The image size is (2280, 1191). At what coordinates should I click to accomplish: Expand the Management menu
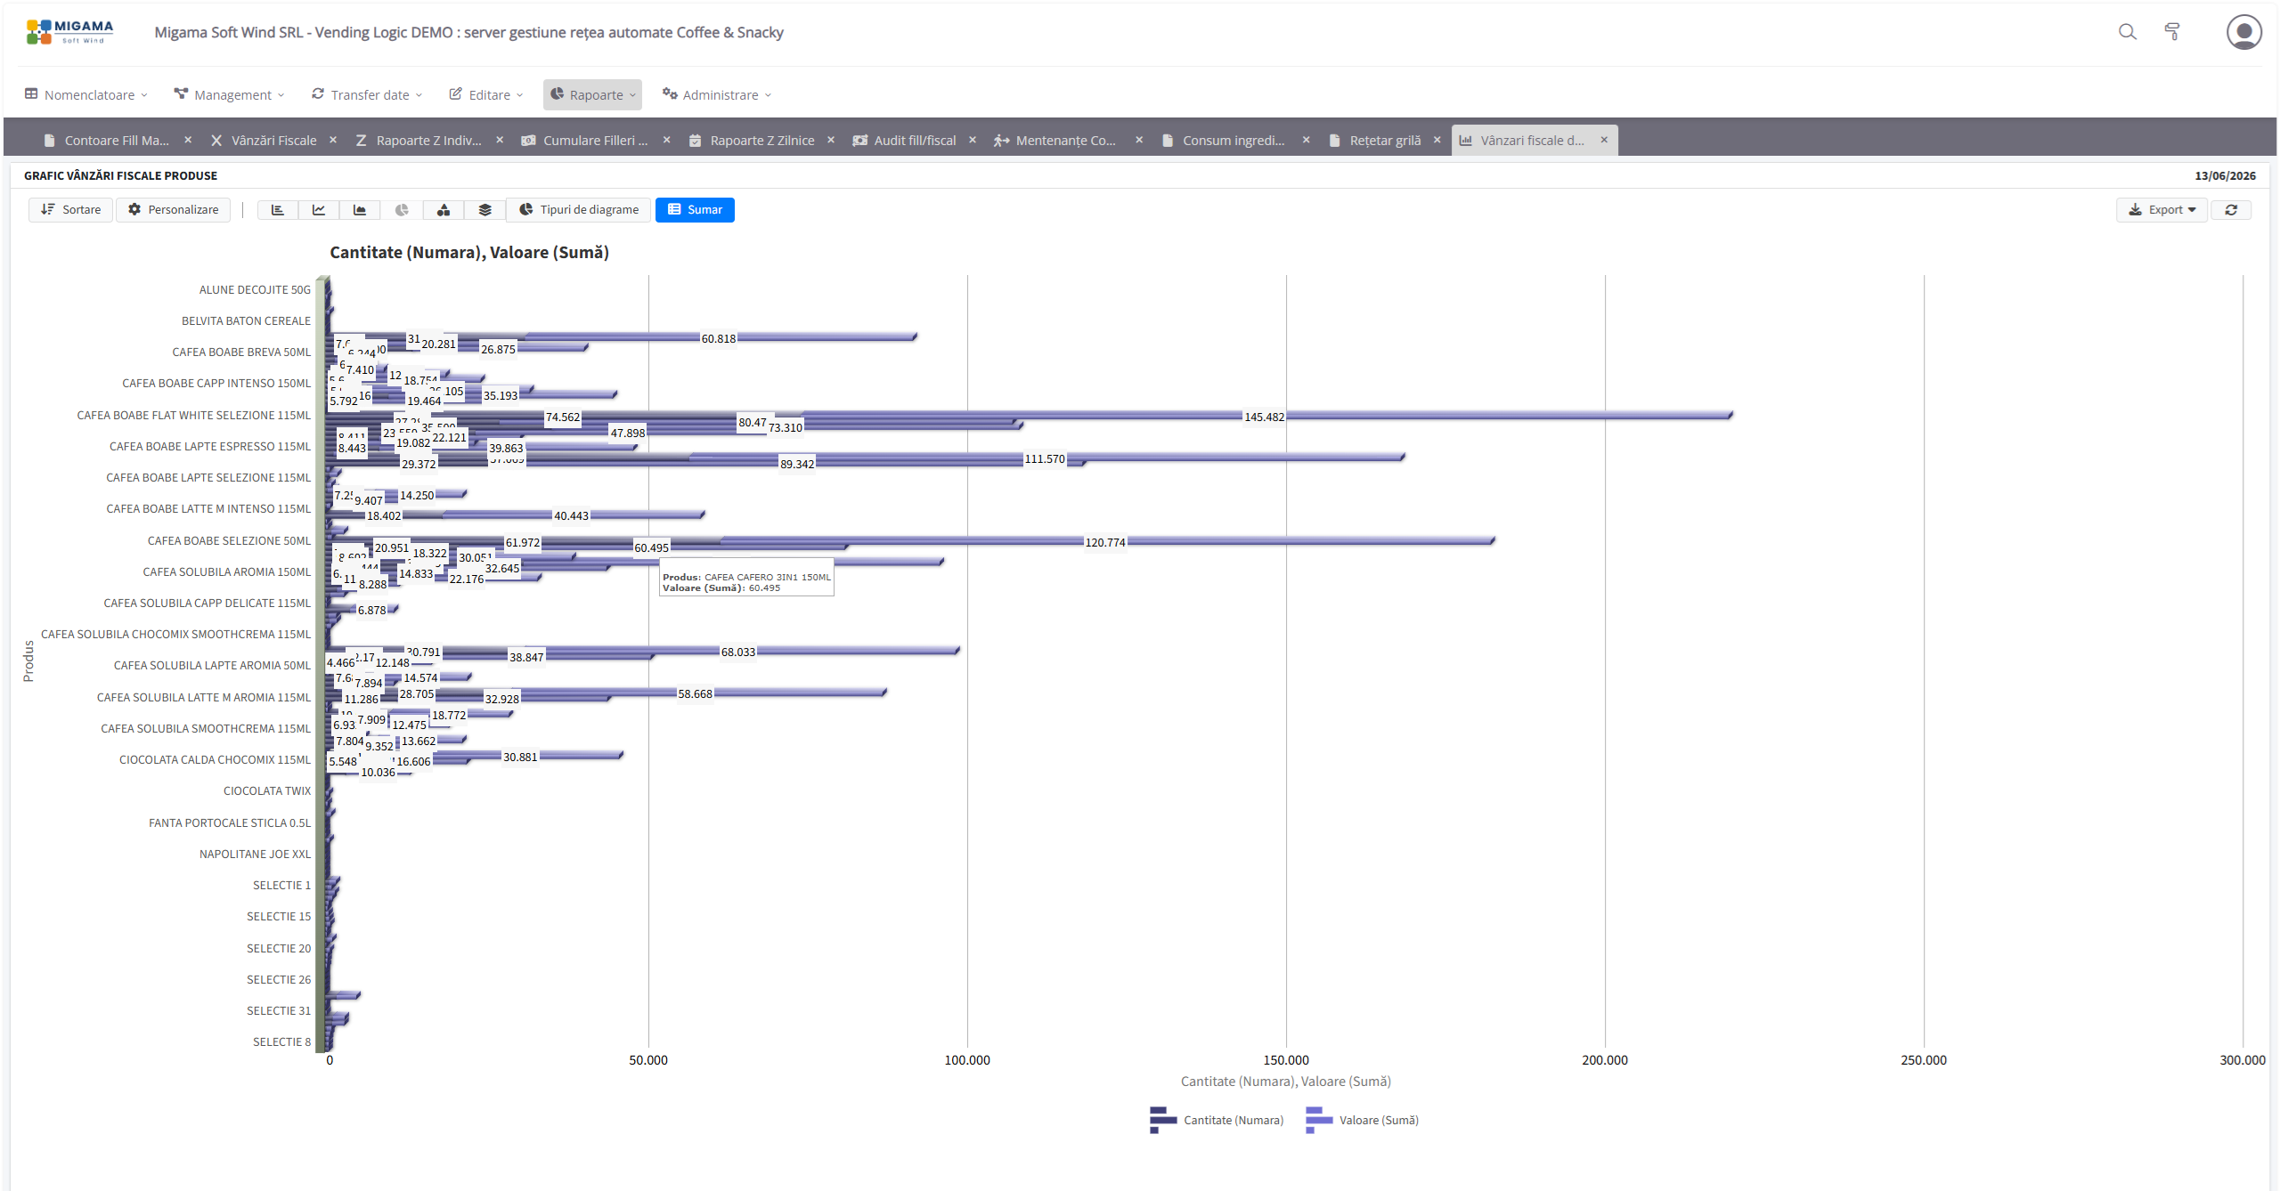coord(230,94)
